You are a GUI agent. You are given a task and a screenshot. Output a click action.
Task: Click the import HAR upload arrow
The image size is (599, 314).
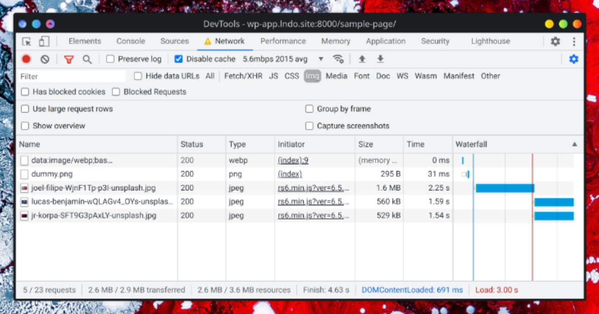(362, 59)
